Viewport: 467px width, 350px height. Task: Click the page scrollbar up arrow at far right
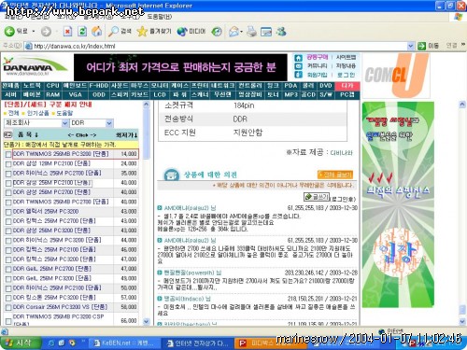462,105
